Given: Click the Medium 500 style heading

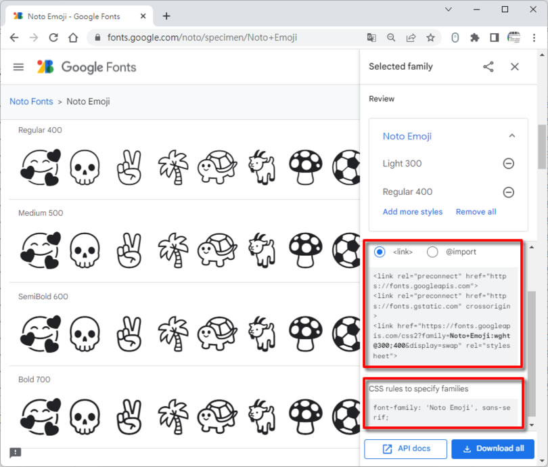Looking at the screenshot, I should 41,213.
